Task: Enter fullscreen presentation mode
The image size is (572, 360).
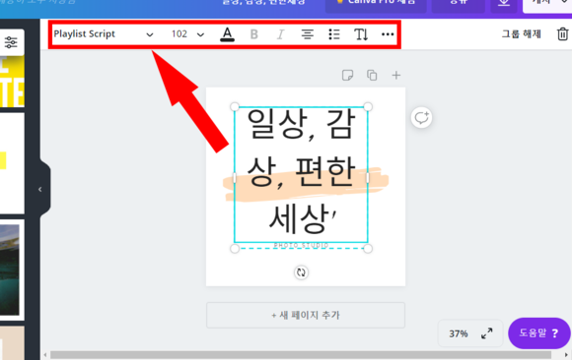Action: (x=486, y=333)
